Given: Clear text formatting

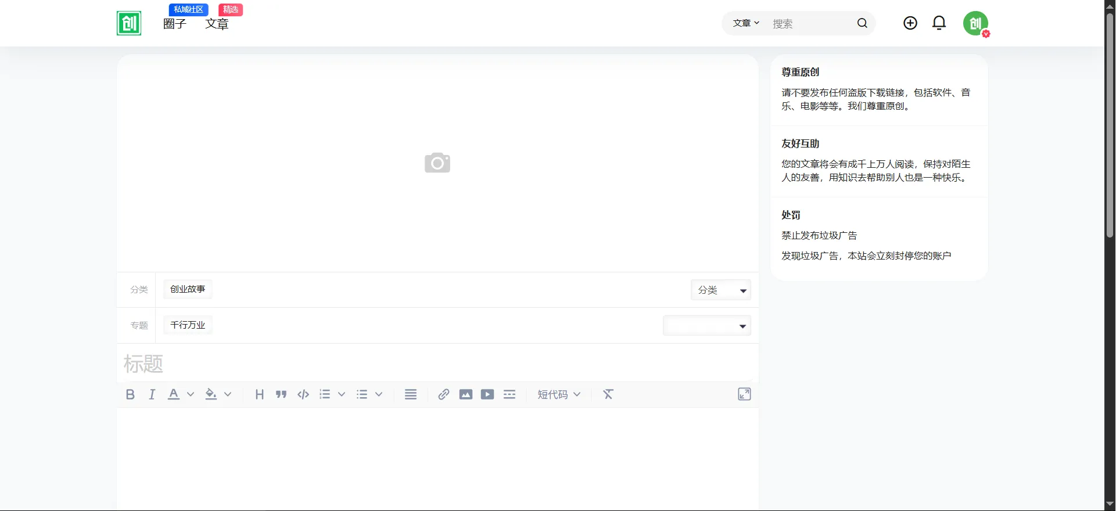Looking at the screenshot, I should coord(608,394).
